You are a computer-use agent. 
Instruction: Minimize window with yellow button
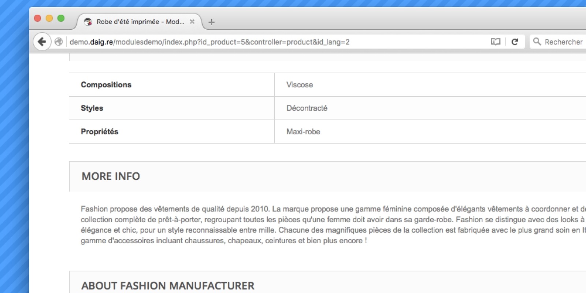click(x=49, y=18)
